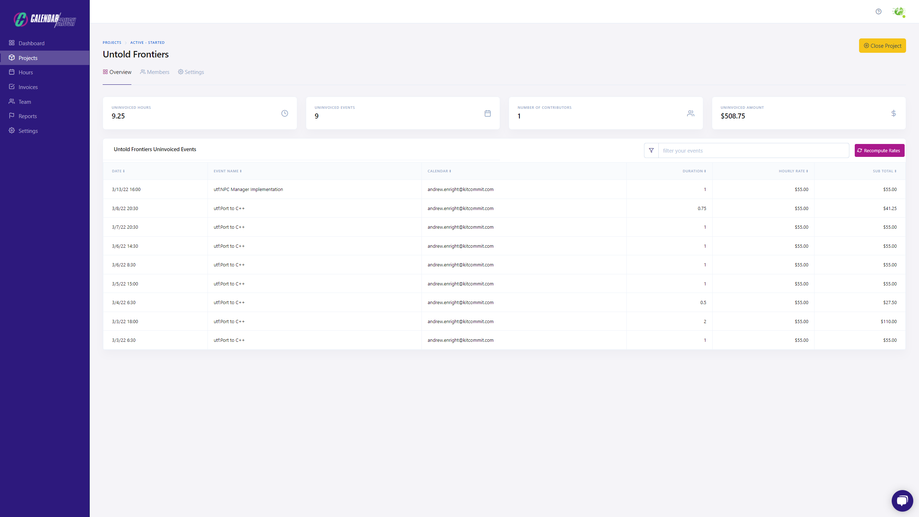Click the Uninvoiced Hours clock icon
The width and height of the screenshot is (919, 517).
coord(284,113)
